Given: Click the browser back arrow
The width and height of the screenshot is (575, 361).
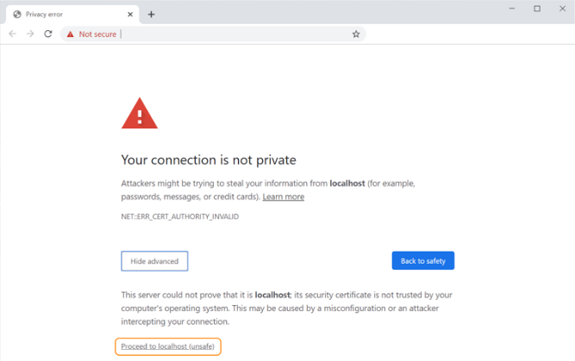Looking at the screenshot, I should (x=12, y=34).
